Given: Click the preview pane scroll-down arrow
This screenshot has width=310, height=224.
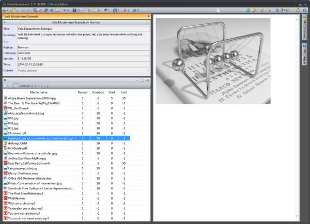Looking at the screenshot, I should [x=297, y=216].
